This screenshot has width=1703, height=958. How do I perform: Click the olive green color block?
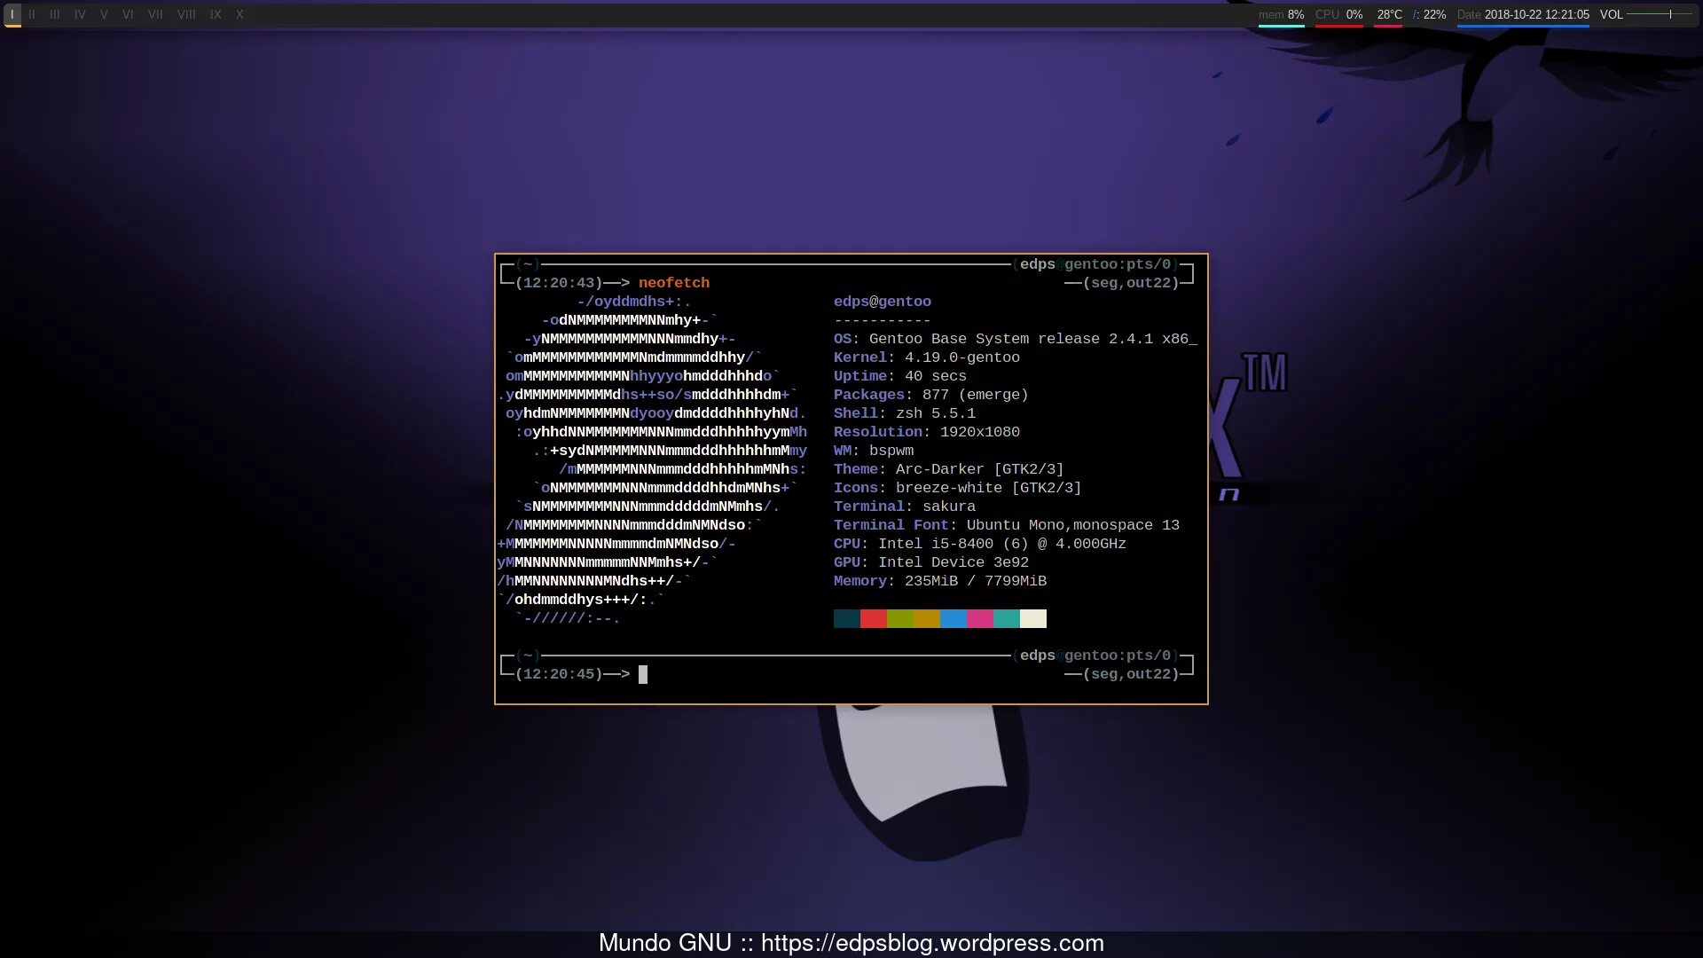pos(900,618)
